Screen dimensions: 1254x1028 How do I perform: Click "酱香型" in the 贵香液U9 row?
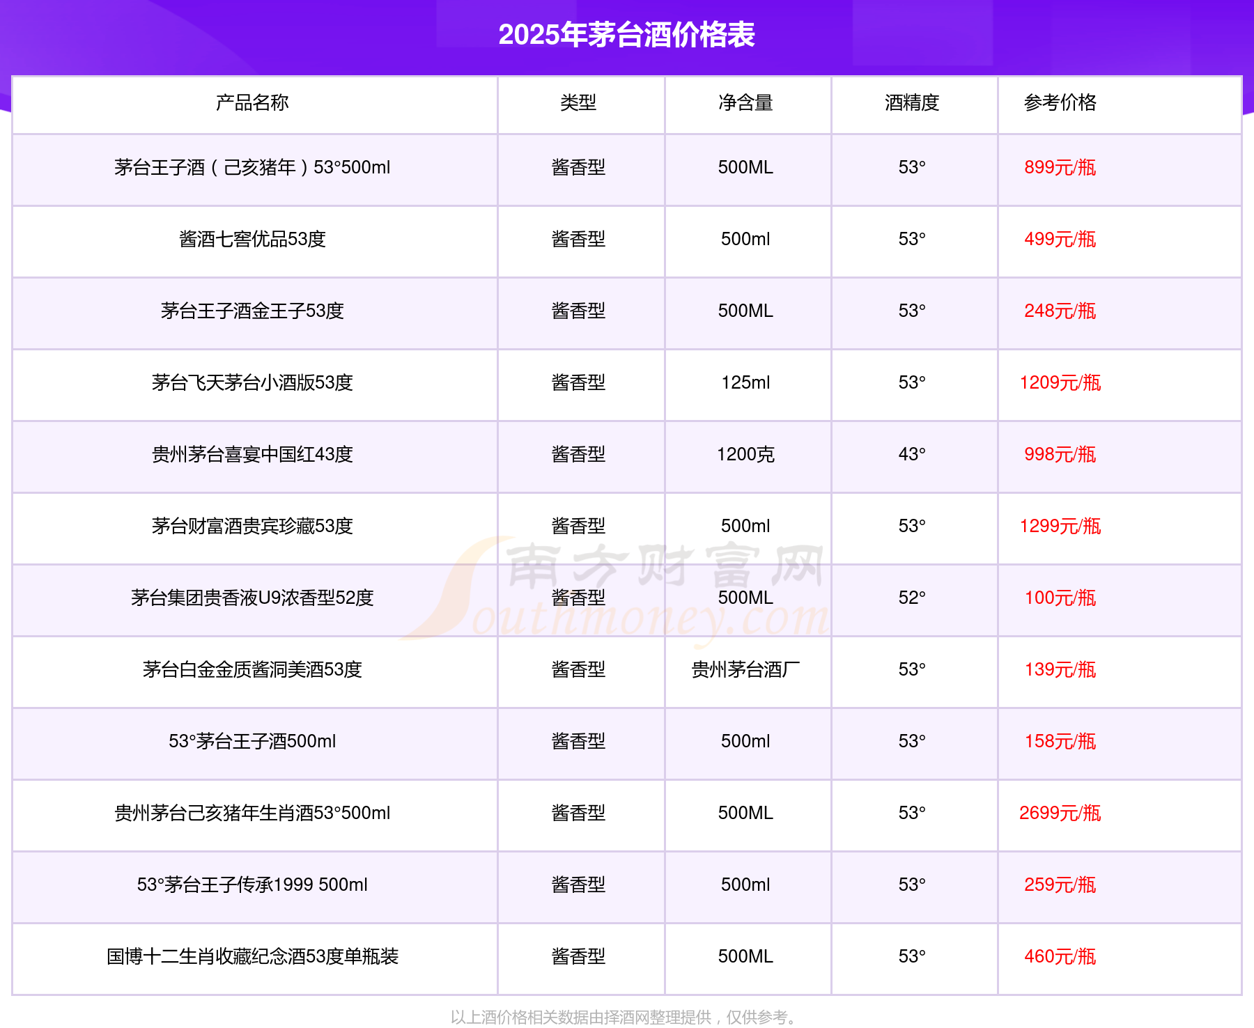tap(578, 598)
